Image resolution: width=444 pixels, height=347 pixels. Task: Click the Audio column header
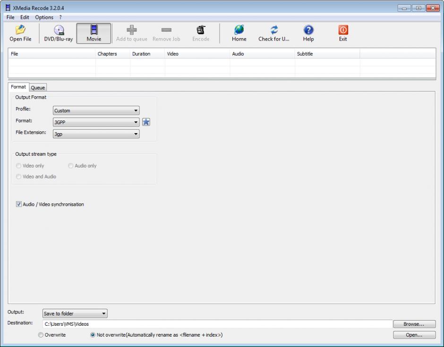[x=262, y=54]
